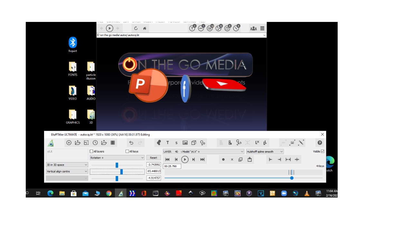The height and width of the screenshot is (232, 412).
Task: Add a 3D model cube layer icon
Action: [x=194, y=143]
